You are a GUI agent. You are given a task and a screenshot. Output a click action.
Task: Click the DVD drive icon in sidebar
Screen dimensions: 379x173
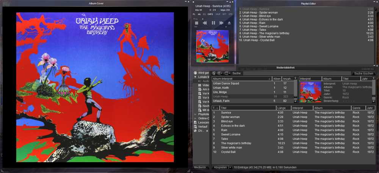tap(196, 131)
